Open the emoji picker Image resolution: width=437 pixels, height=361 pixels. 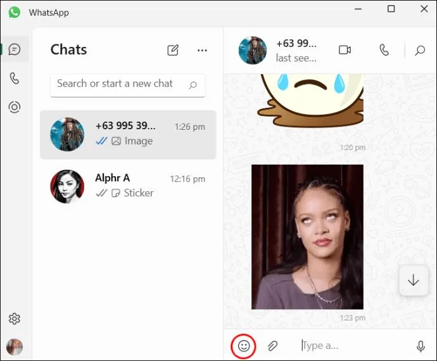(244, 346)
